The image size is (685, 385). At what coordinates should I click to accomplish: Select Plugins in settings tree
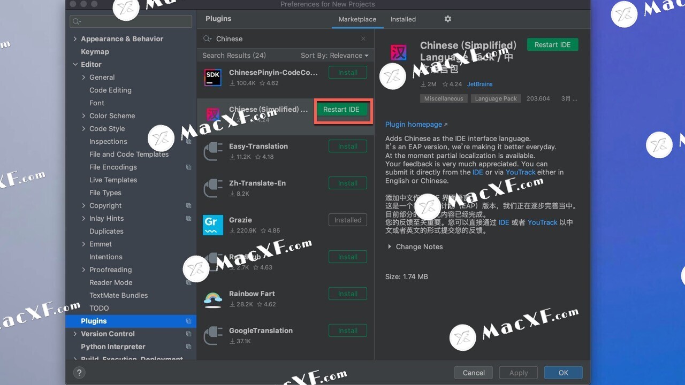click(131, 321)
